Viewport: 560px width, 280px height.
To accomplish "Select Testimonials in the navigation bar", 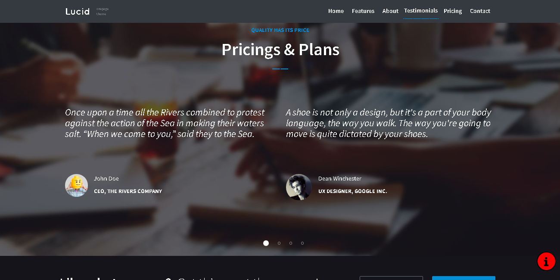I will (x=420, y=11).
